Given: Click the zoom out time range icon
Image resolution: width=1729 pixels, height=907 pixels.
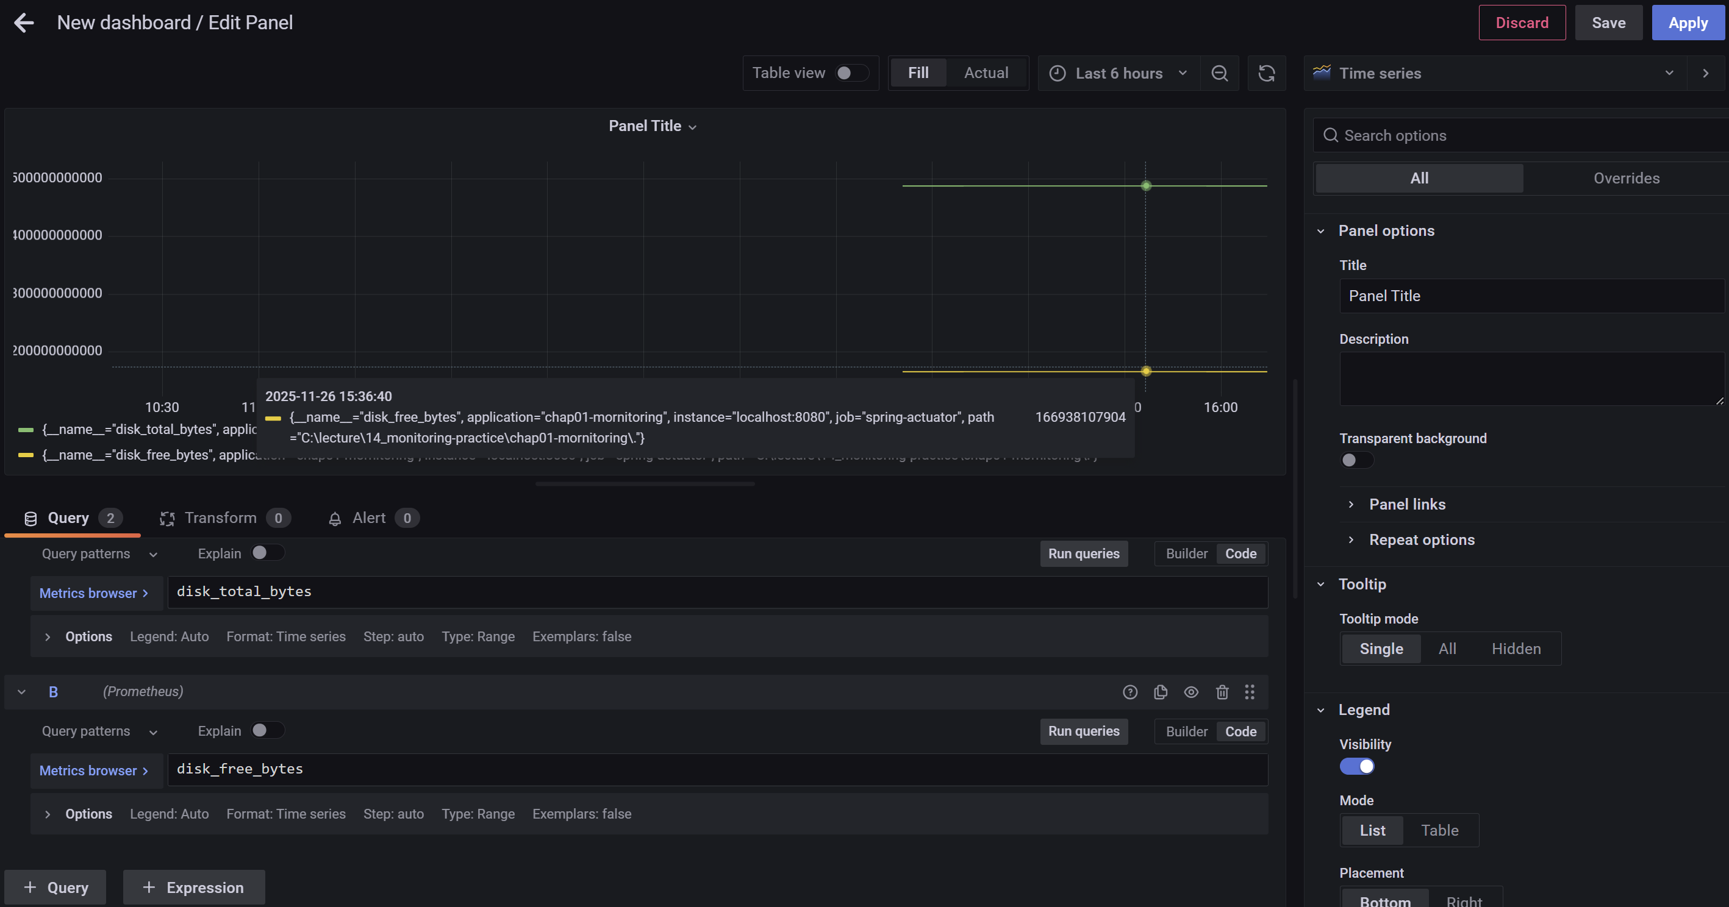Looking at the screenshot, I should (x=1220, y=73).
